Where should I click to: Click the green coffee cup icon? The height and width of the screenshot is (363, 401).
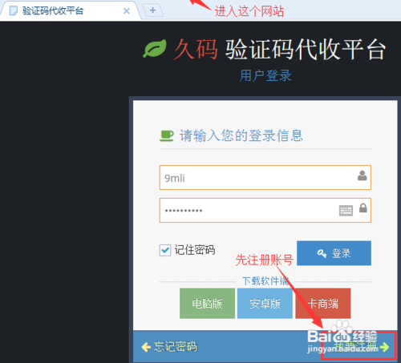(x=167, y=135)
